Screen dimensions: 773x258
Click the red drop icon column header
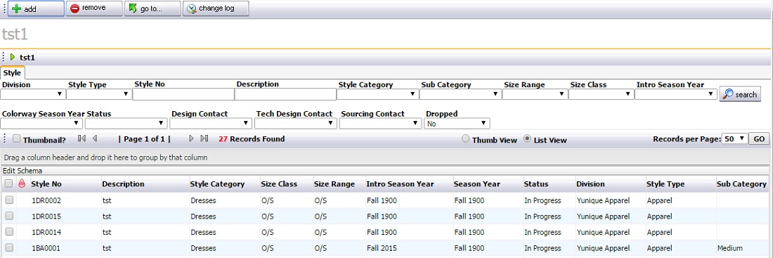point(21,184)
